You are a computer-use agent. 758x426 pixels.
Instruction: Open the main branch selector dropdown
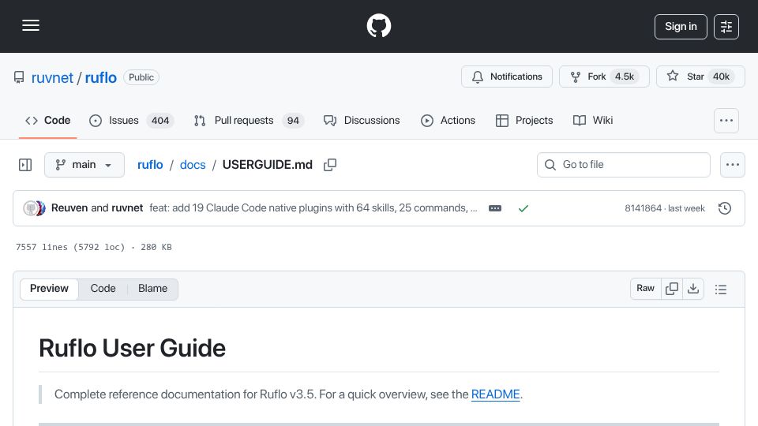(84, 165)
